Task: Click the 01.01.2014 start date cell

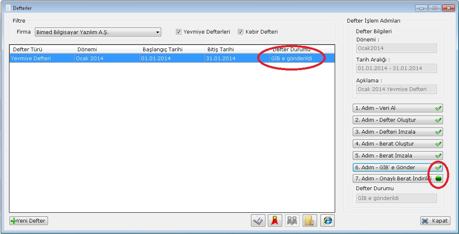Action: (172, 58)
